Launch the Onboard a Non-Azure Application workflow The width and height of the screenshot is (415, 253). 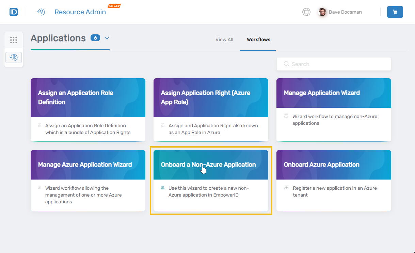[211, 165]
